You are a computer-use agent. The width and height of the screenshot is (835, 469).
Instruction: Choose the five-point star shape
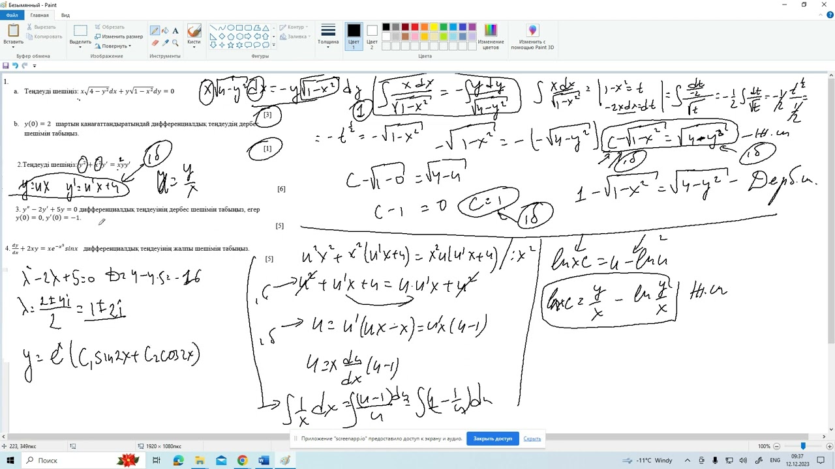tap(230, 45)
